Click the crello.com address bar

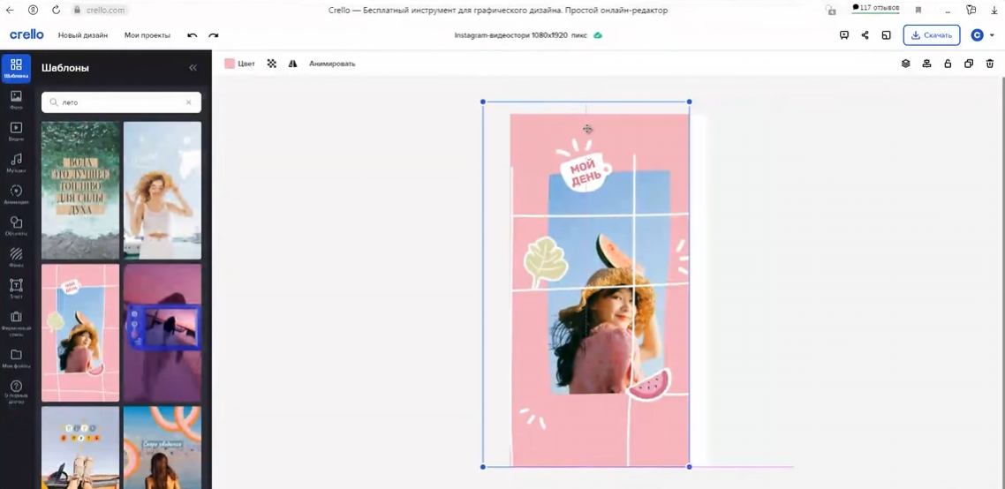tap(101, 11)
